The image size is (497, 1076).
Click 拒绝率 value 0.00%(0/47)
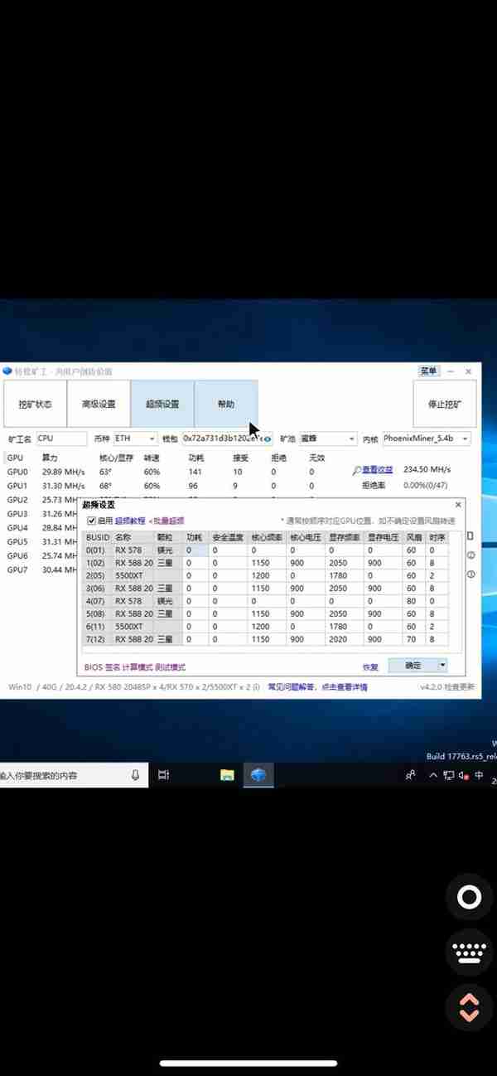pos(426,485)
